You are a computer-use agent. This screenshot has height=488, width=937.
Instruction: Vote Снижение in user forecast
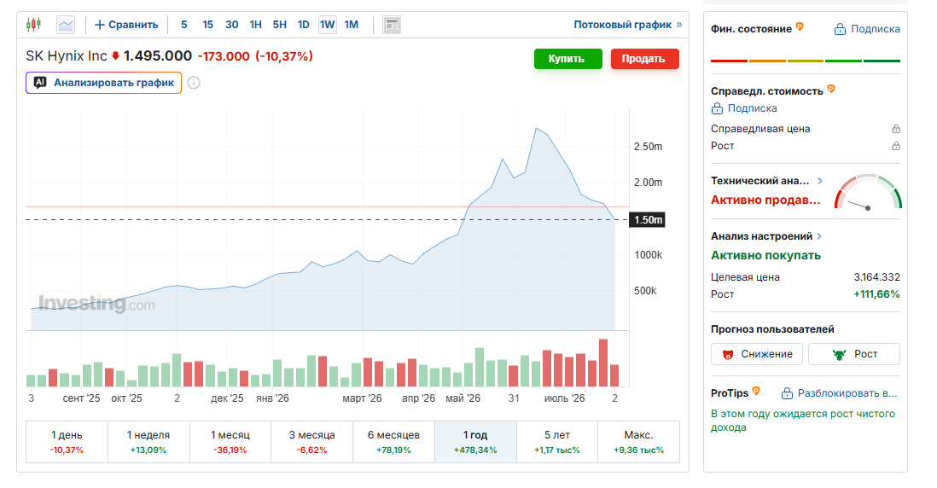758,354
